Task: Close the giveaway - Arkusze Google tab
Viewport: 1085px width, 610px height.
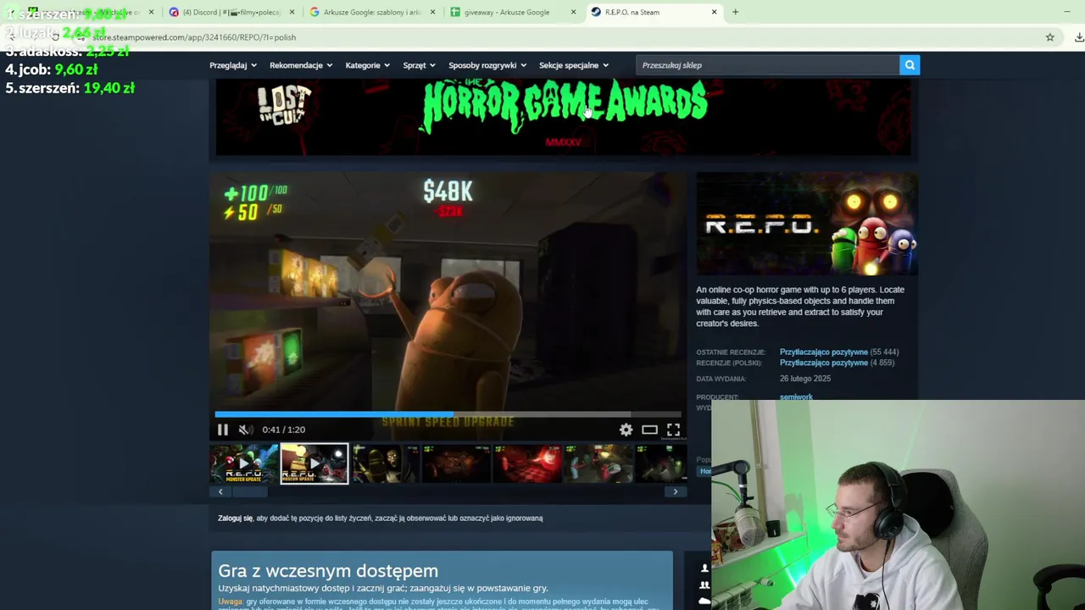Action: [573, 12]
